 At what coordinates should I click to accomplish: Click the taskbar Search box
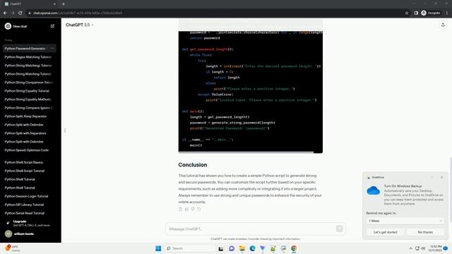(189, 248)
